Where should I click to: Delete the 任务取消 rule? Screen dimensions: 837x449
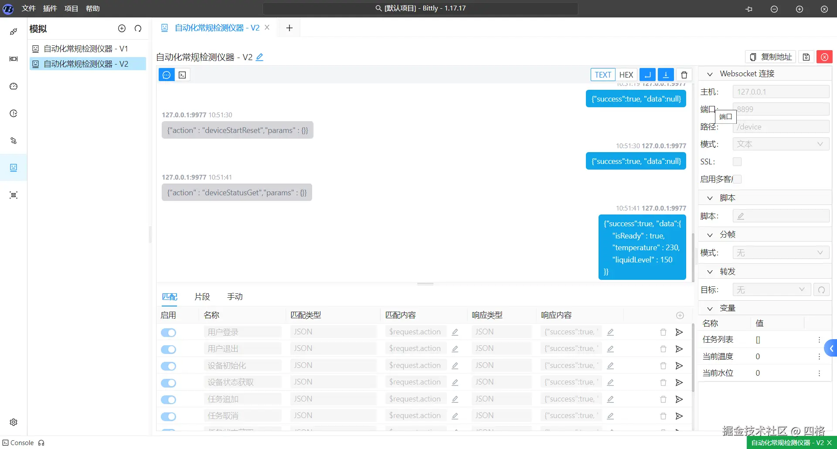pos(663,416)
